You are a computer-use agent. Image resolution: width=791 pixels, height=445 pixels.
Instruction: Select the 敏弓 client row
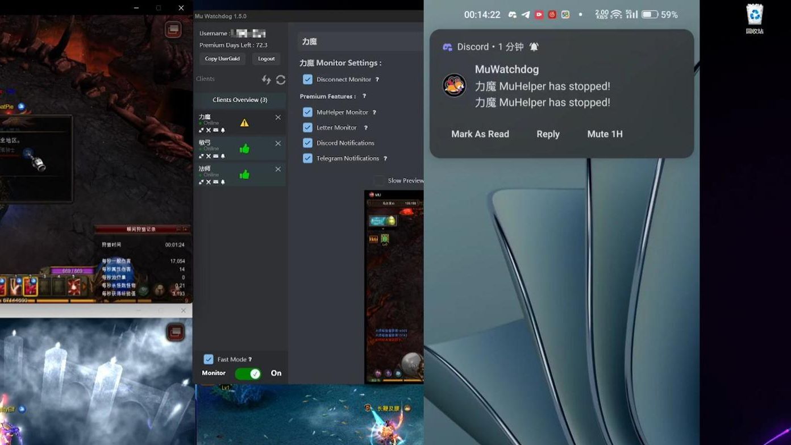pyautogui.click(x=240, y=149)
